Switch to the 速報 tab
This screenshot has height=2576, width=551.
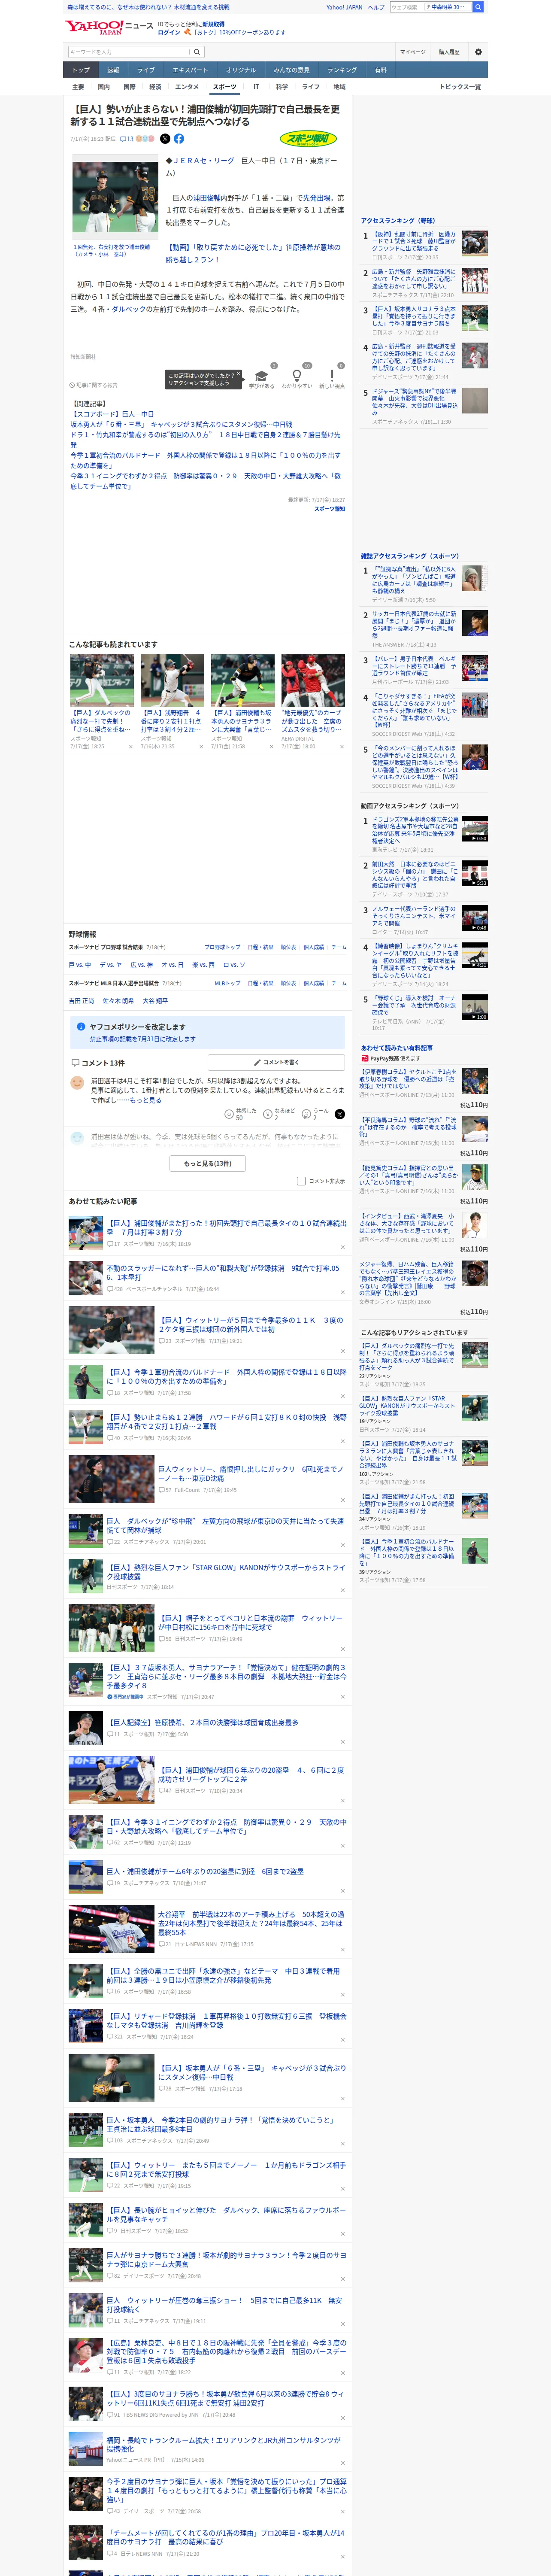click(113, 70)
